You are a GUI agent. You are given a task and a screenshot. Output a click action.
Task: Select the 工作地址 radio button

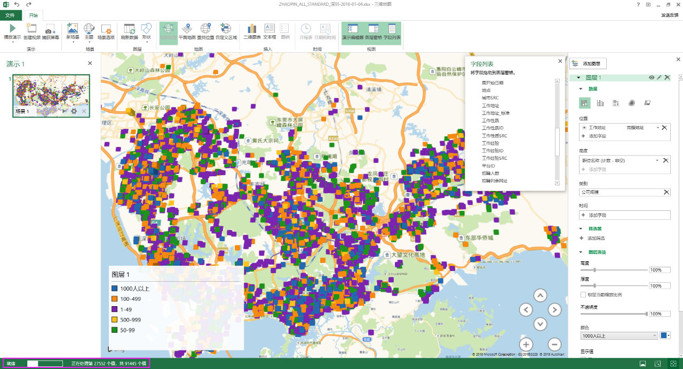[584, 127]
